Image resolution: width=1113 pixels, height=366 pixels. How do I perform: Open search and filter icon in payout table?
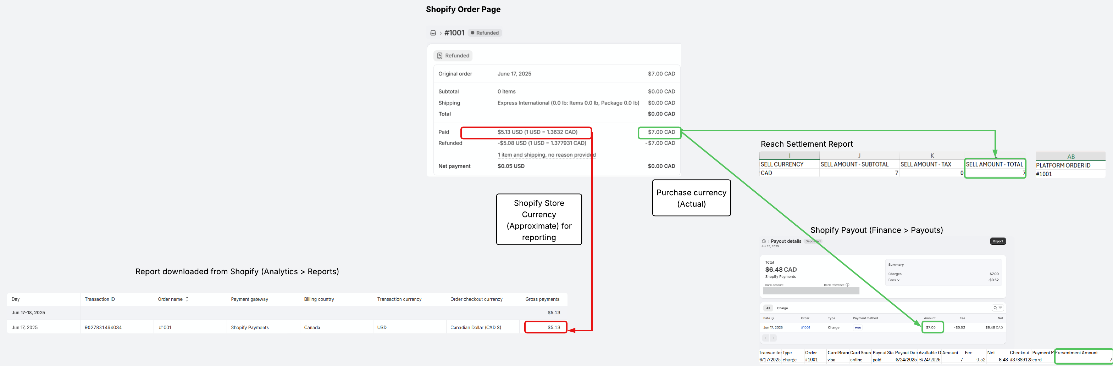998,308
